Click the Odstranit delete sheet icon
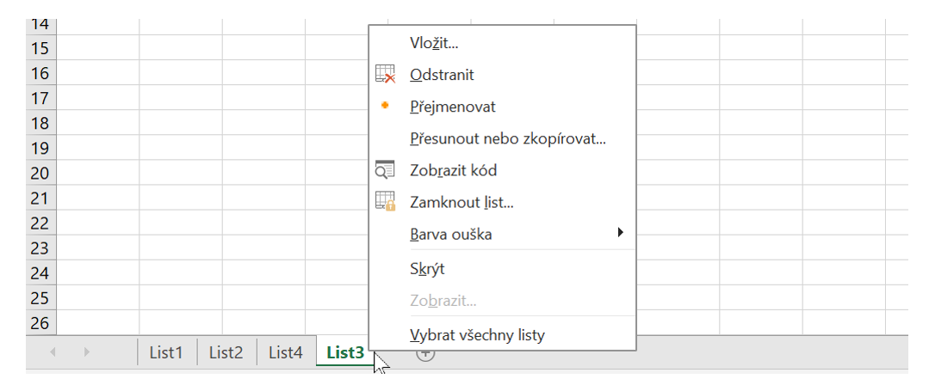This screenshot has width=929, height=379. tap(386, 75)
